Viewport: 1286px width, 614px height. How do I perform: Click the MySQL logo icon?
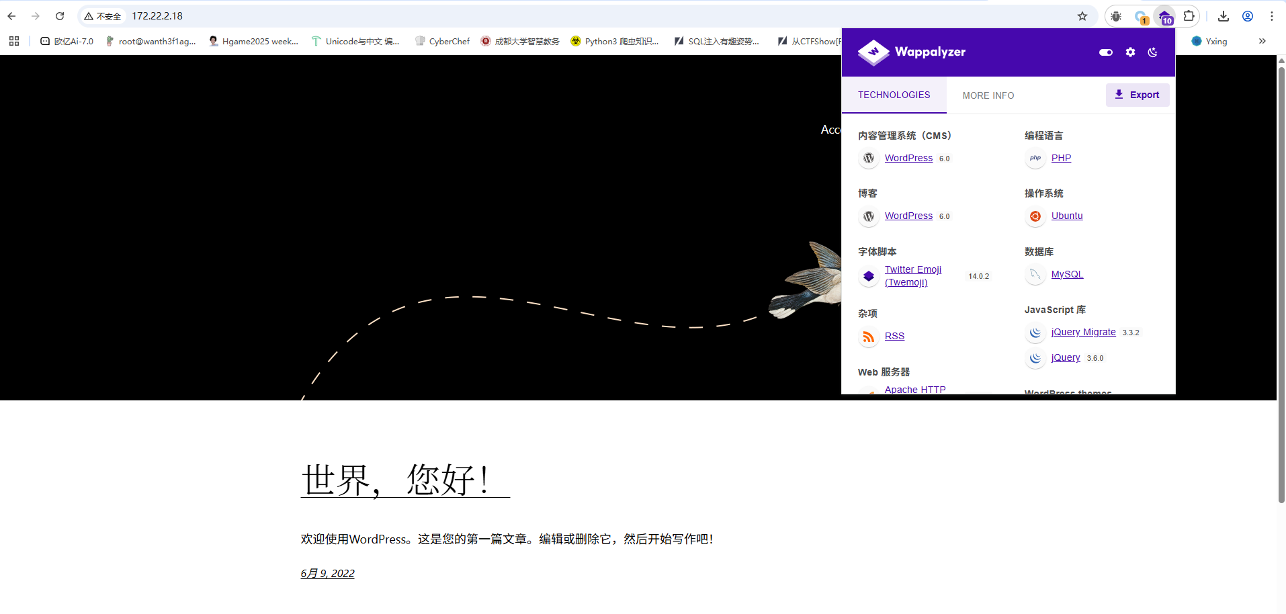click(x=1035, y=274)
